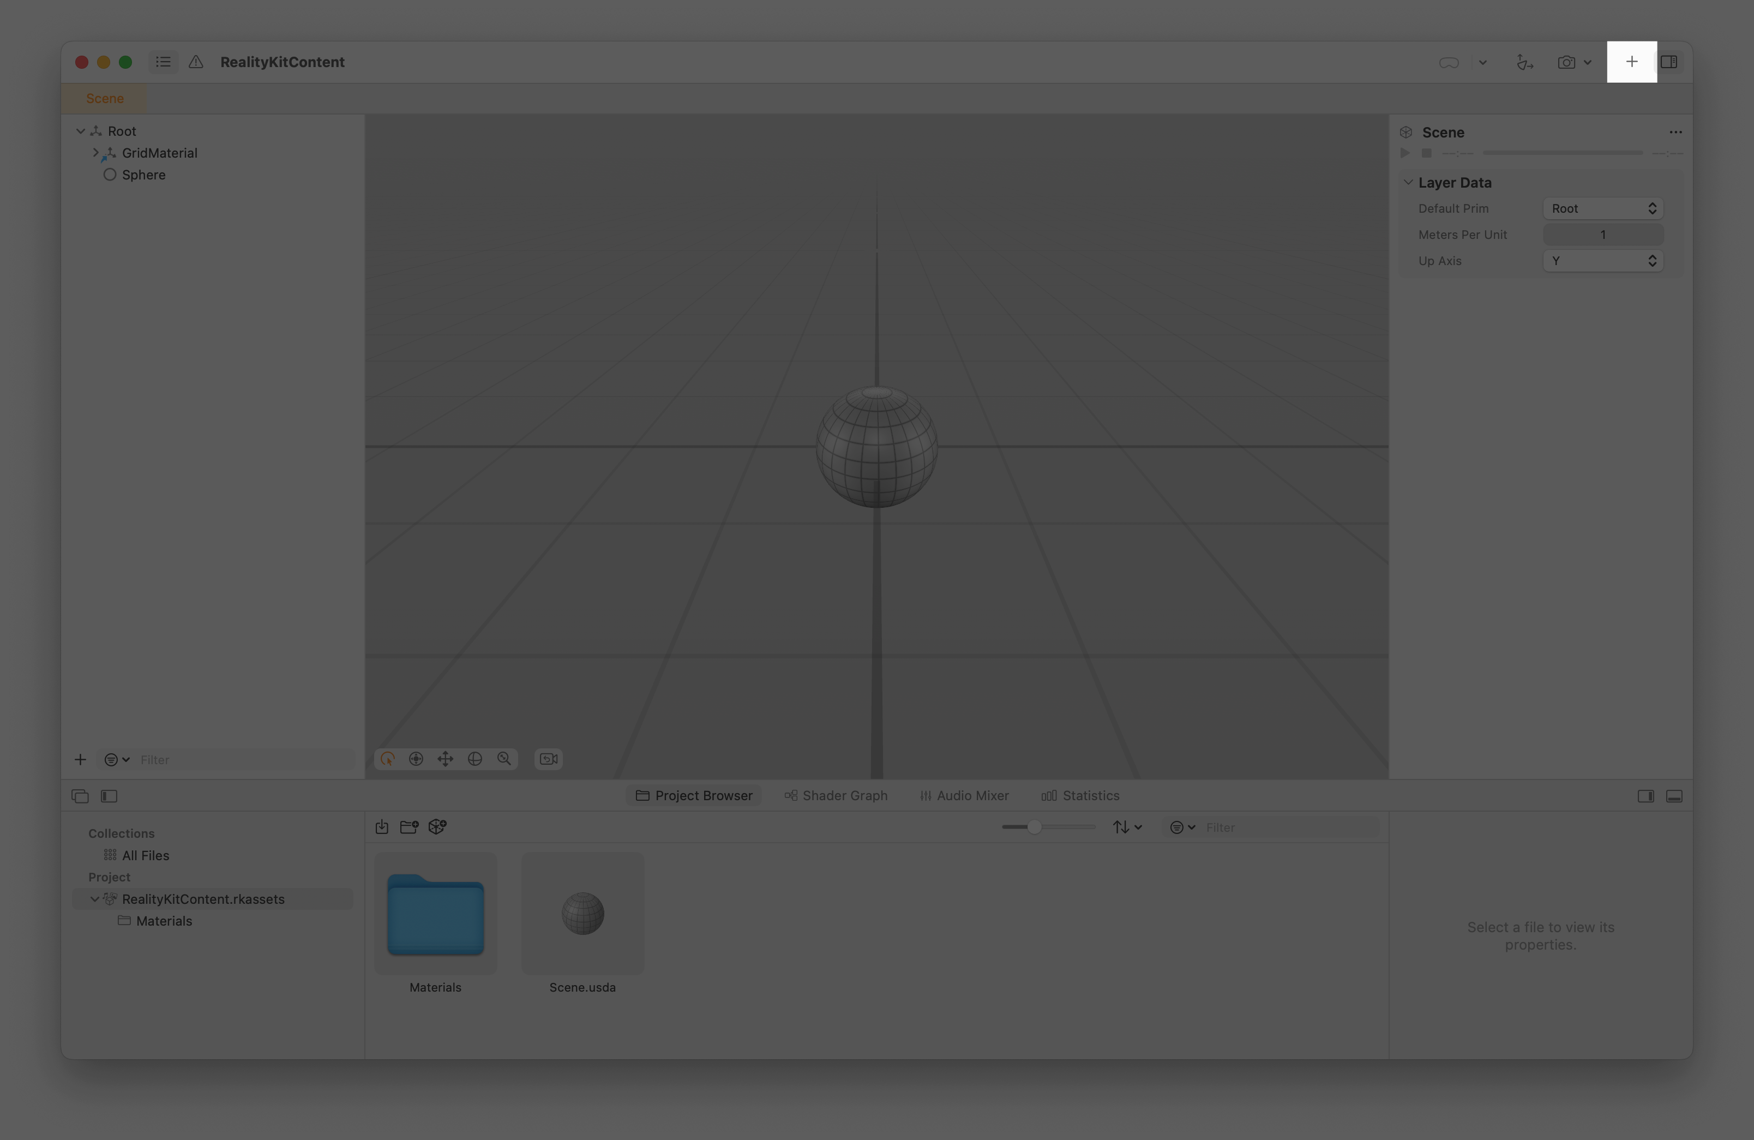Toggle the left sidebar layout view
This screenshot has width=1754, height=1140.
coord(109,796)
